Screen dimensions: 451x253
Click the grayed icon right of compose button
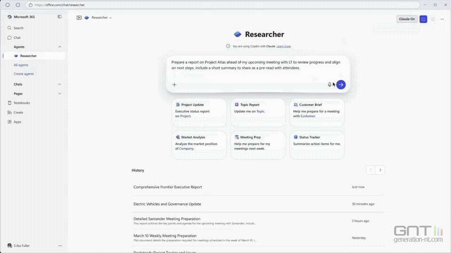coord(433,19)
